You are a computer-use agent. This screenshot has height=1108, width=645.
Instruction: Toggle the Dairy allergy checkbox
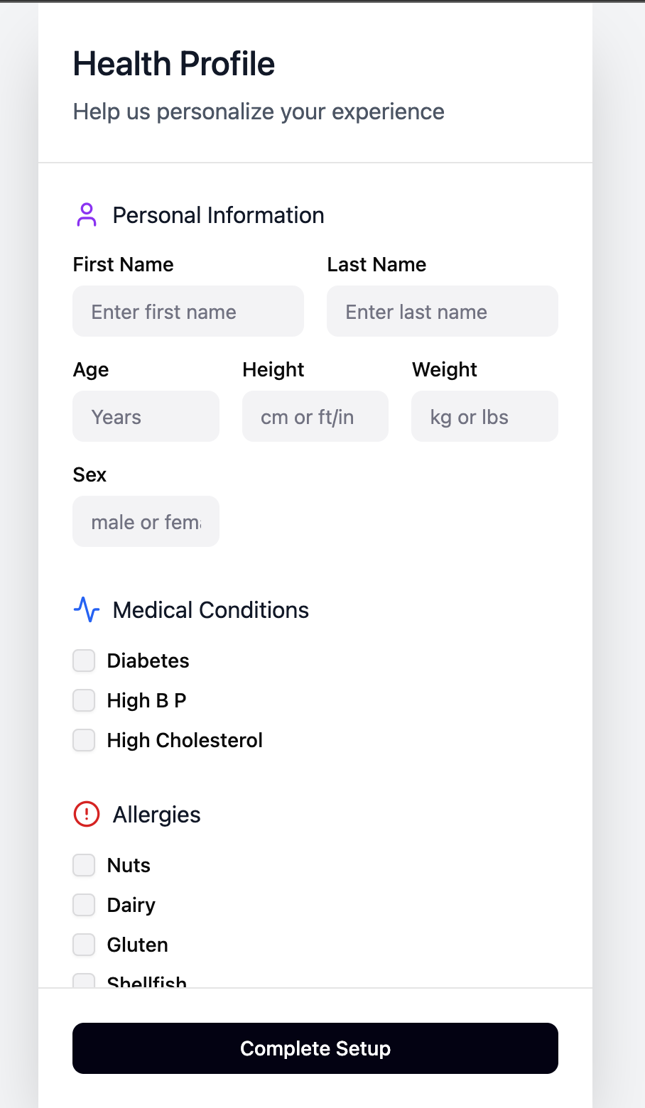[x=84, y=905]
